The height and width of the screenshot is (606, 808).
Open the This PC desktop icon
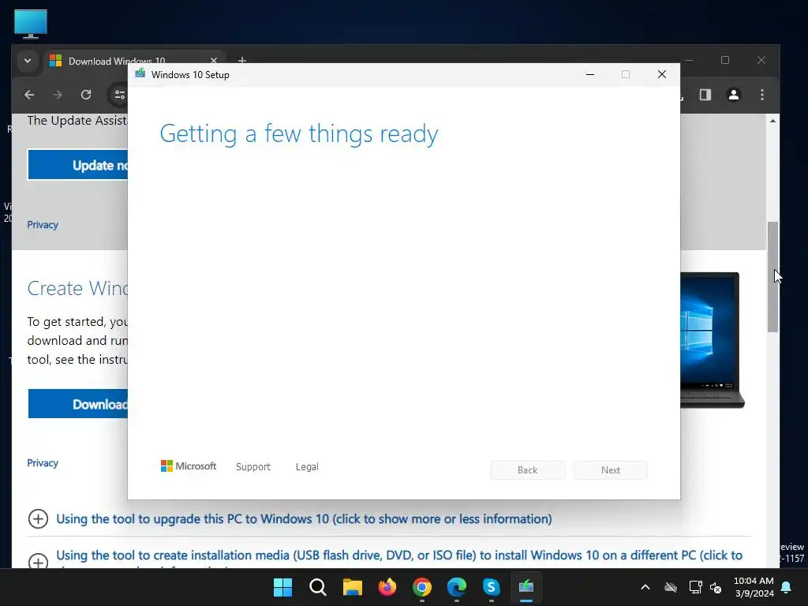pos(31,24)
